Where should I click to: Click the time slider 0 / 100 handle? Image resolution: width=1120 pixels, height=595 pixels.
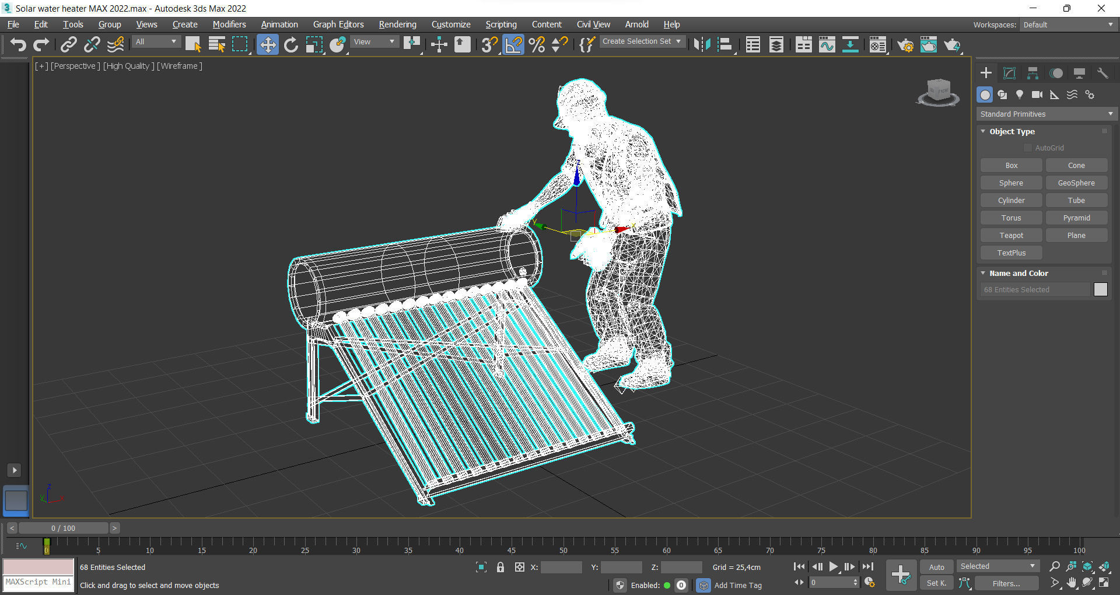64,528
